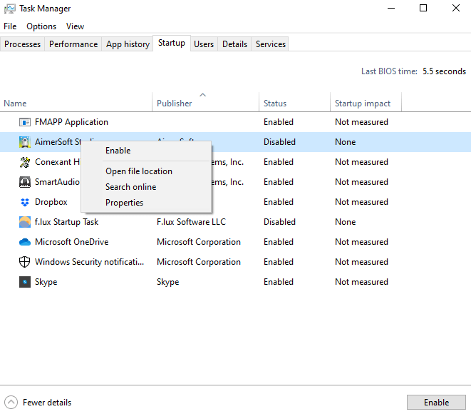Select the FMAPP Application row name
Screen dimensions: 471x419
[71, 122]
